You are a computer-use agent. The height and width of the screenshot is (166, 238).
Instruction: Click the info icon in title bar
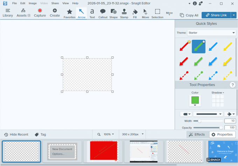pyautogui.click(x=195, y=3)
